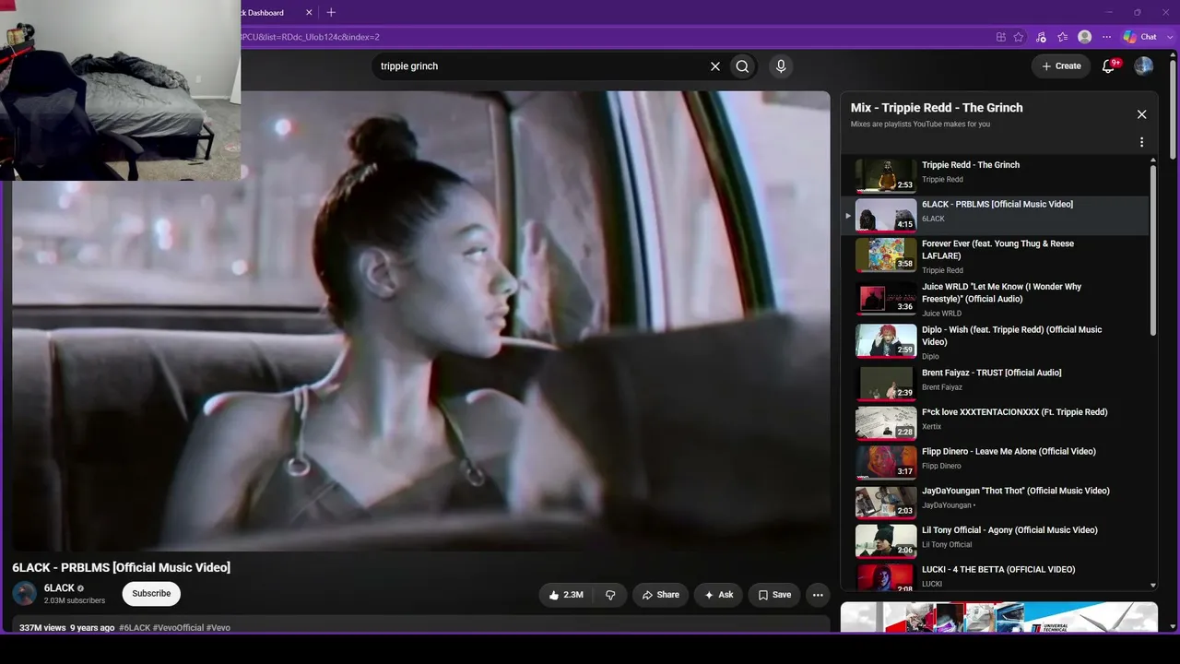1180x664 pixels.
Task: Open the browser favorites list icon
Action: tap(1063, 37)
